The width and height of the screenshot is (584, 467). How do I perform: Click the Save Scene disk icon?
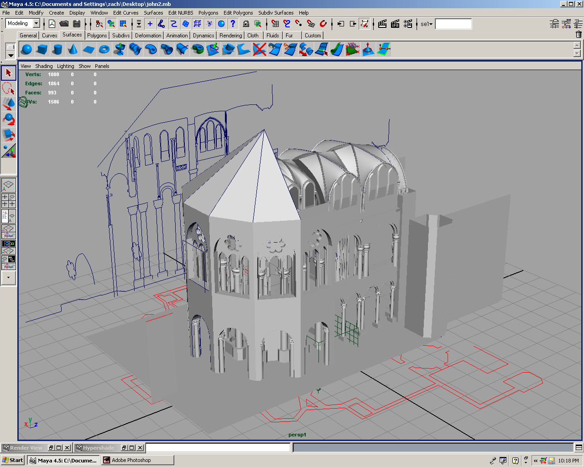(x=77, y=24)
